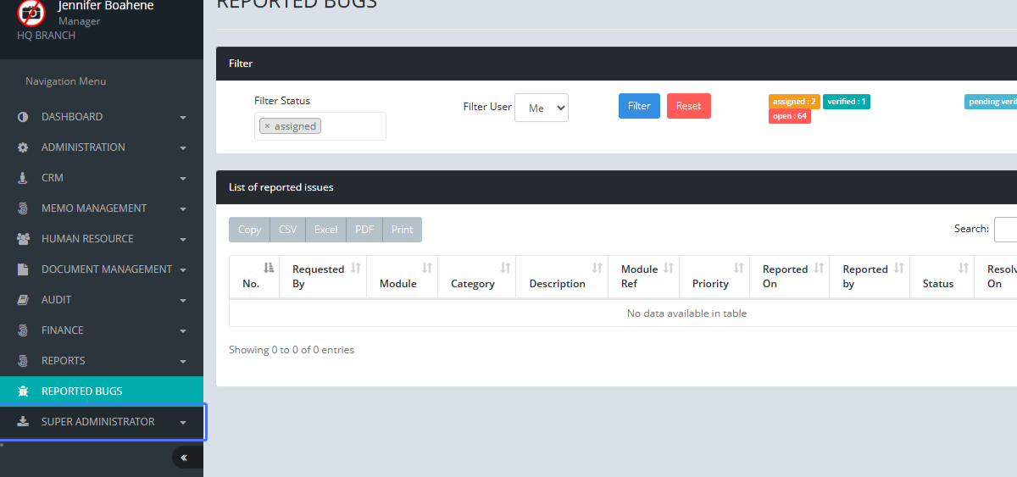Sort table by Status column

point(963,268)
